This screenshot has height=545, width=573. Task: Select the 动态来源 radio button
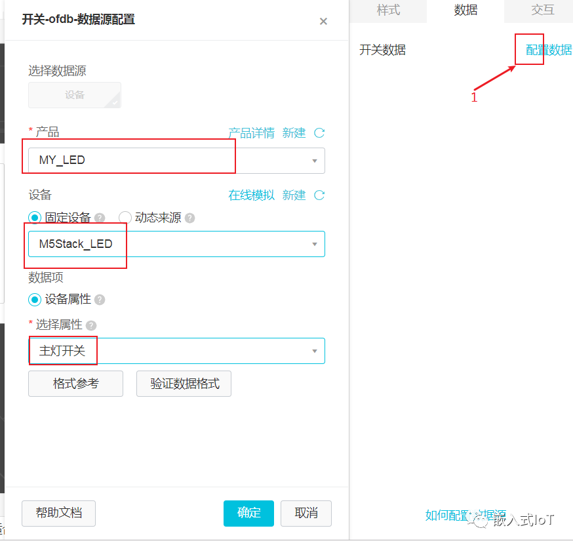(125, 218)
